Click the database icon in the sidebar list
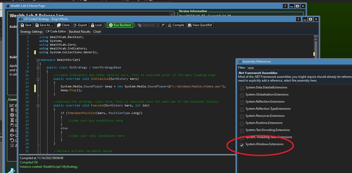Screen dimensions: 352x173 tap(12, 110)
